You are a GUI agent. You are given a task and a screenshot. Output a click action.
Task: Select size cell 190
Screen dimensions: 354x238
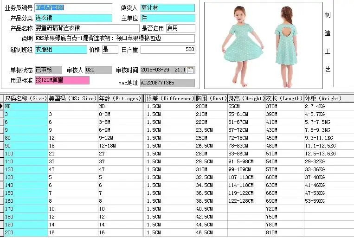click(26, 225)
